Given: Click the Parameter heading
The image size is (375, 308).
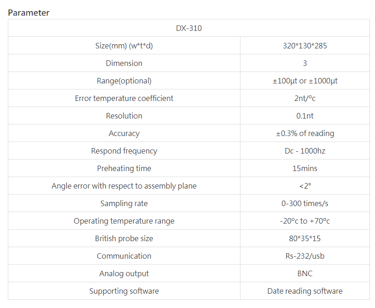Looking at the screenshot, I should (29, 13).
